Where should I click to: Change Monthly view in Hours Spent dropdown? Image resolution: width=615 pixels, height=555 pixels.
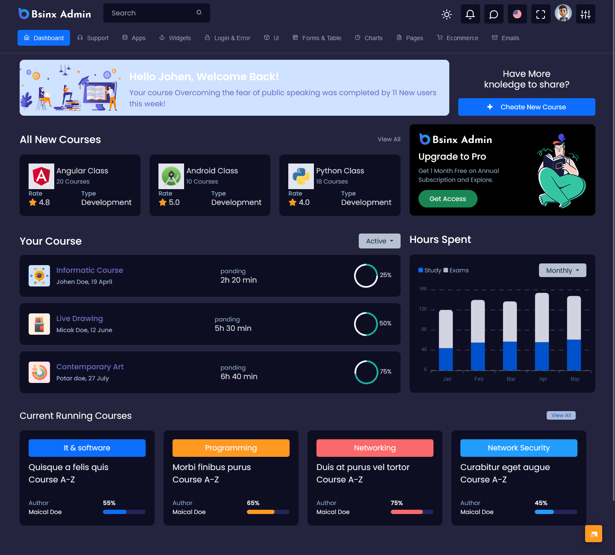coord(562,270)
